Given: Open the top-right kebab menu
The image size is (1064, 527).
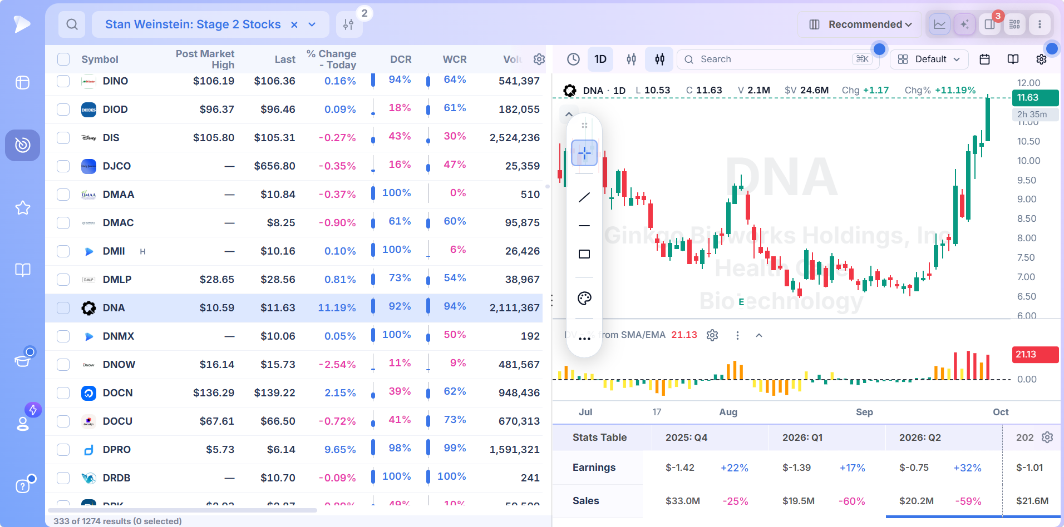Looking at the screenshot, I should click(x=1040, y=24).
